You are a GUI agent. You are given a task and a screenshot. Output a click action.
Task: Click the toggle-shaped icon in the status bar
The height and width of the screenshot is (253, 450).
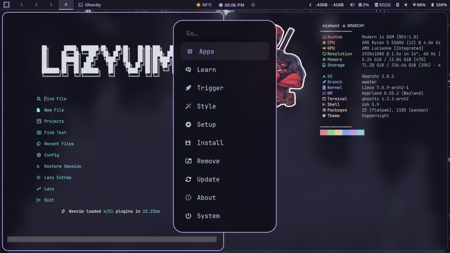[x=352, y=5]
